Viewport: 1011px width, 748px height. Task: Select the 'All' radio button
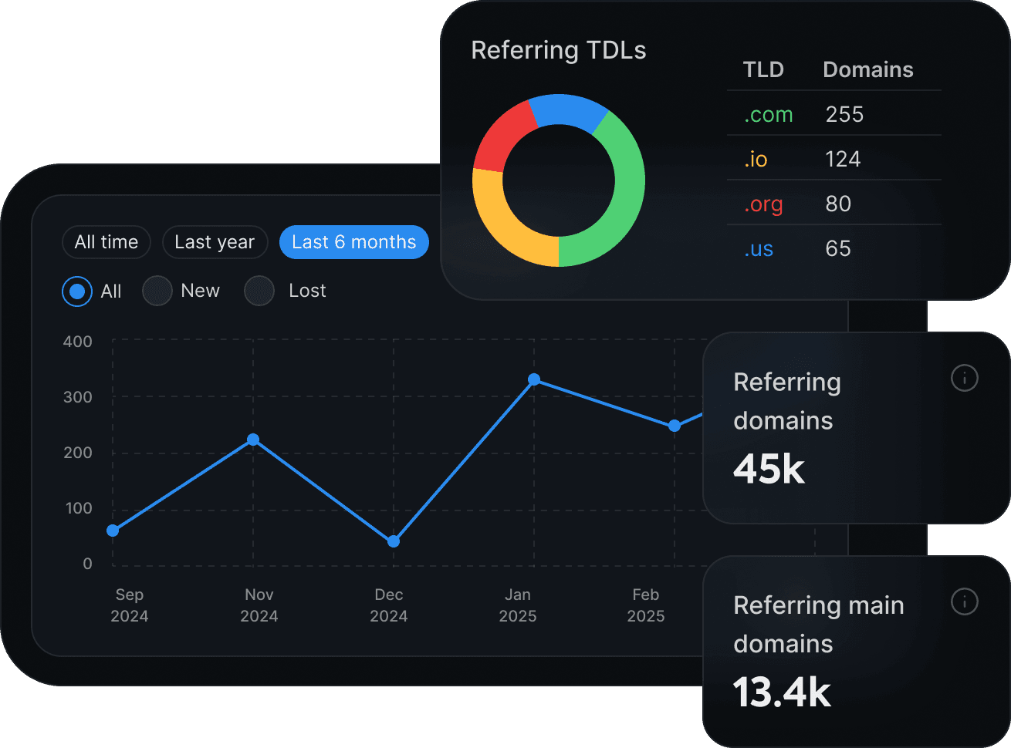point(77,291)
